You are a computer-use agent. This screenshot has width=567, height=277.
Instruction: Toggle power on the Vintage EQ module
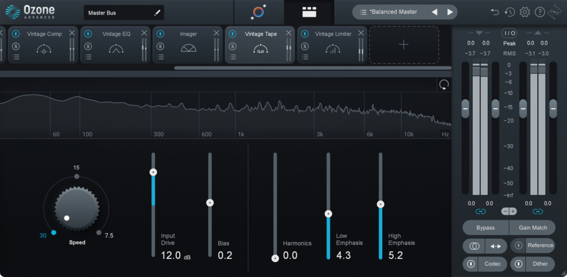point(88,34)
